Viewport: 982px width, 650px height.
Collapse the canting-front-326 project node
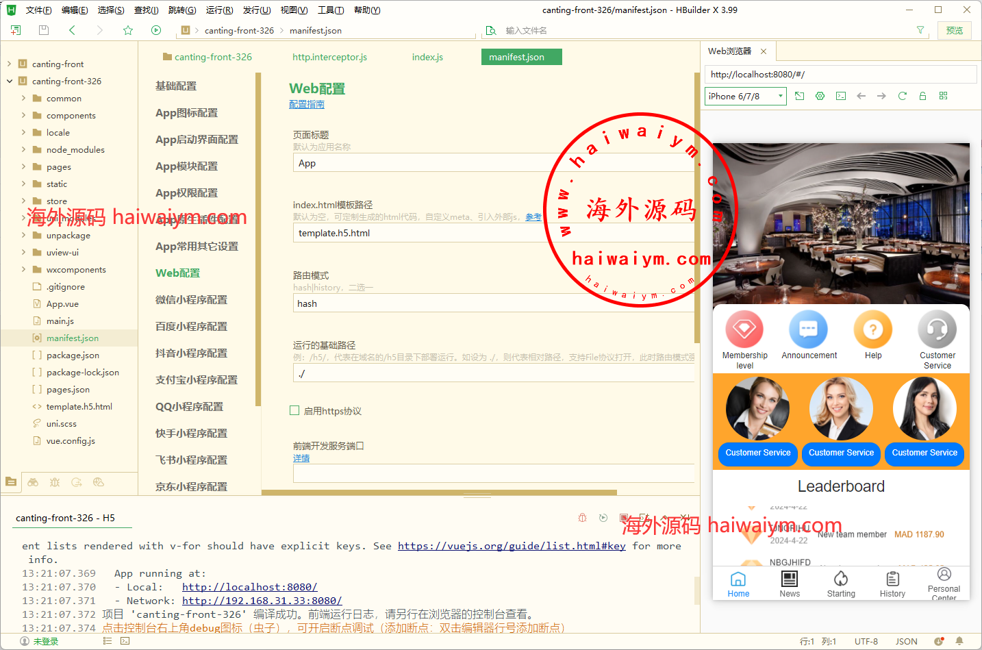(x=10, y=81)
